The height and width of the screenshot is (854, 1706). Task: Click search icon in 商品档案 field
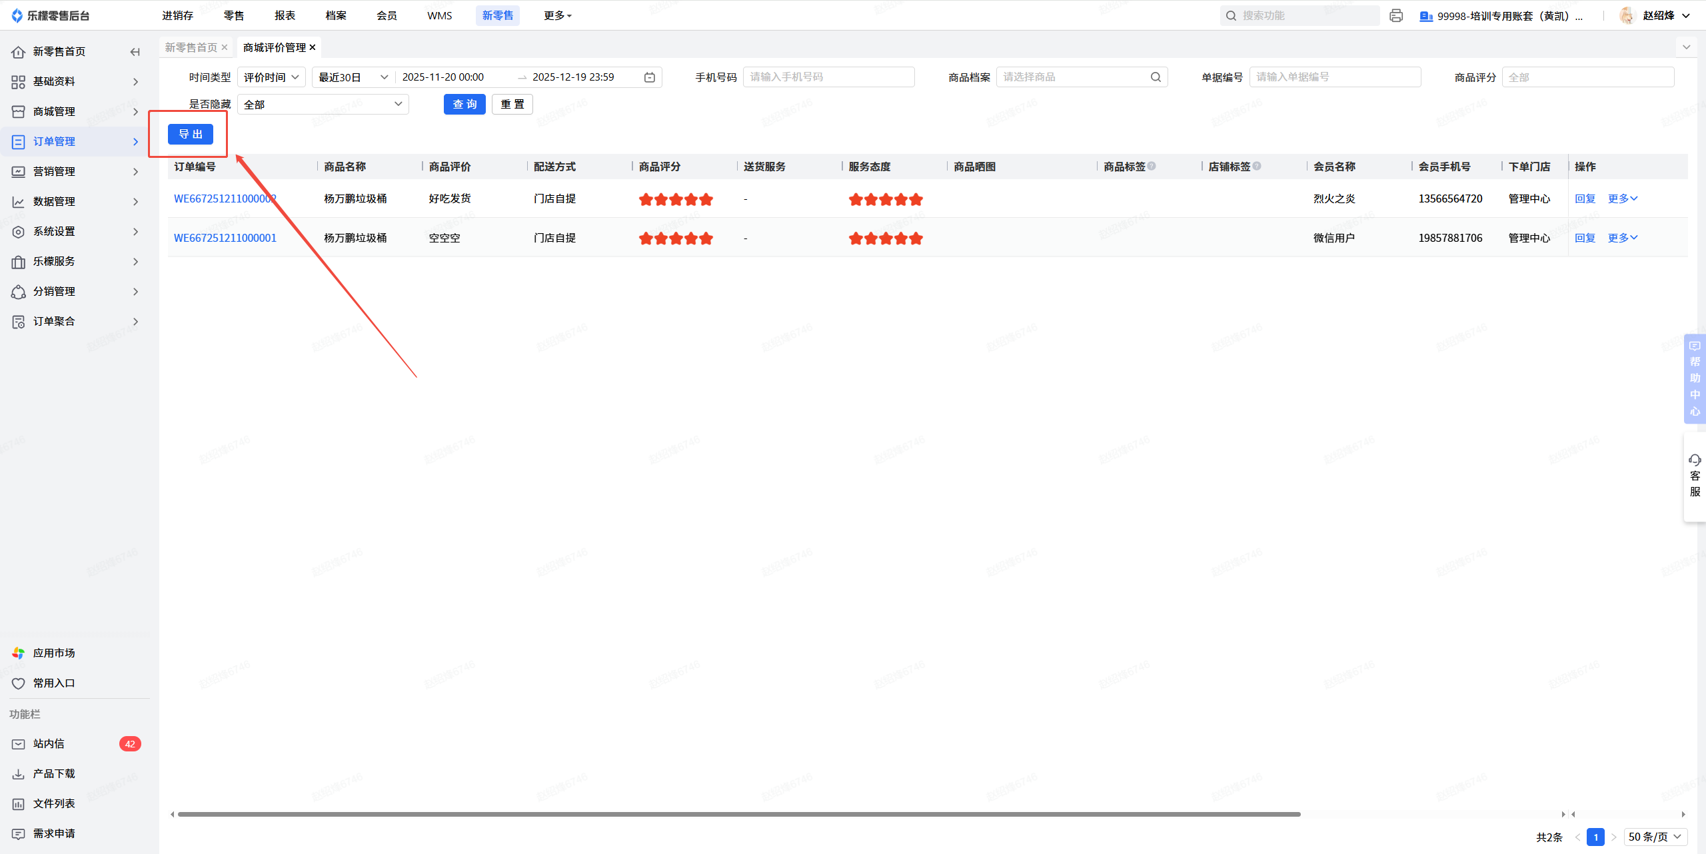(1156, 77)
